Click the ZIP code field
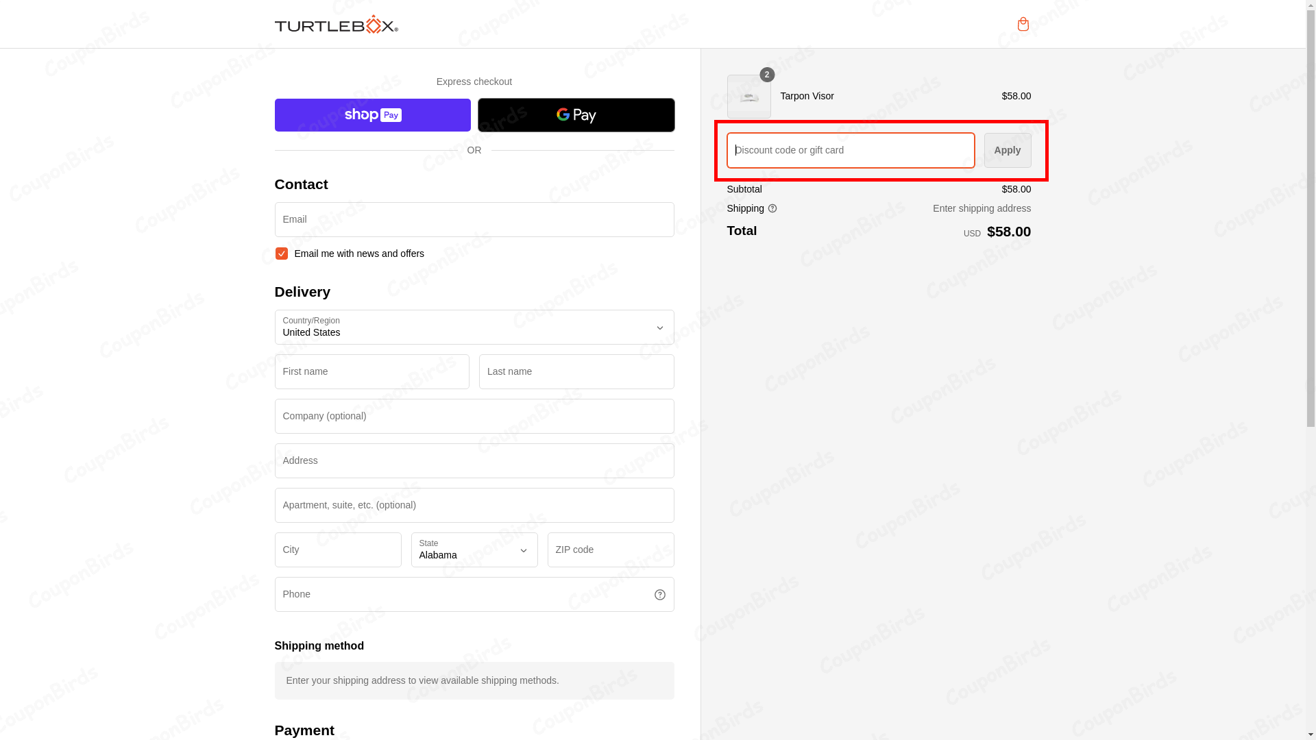Screen dimensions: 1316x740 pyautogui.click(x=610, y=550)
